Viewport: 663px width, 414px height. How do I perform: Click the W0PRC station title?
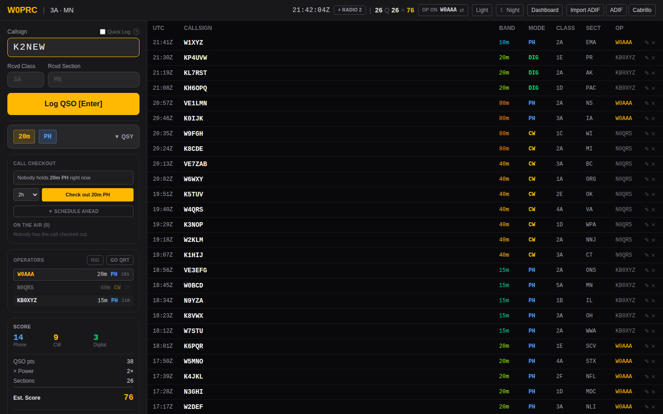[x=22, y=10]
